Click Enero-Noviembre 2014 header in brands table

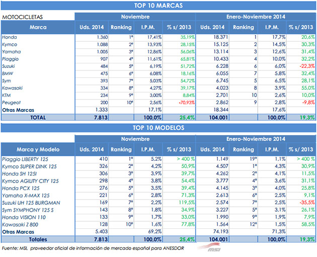click(x=256, y=17)
